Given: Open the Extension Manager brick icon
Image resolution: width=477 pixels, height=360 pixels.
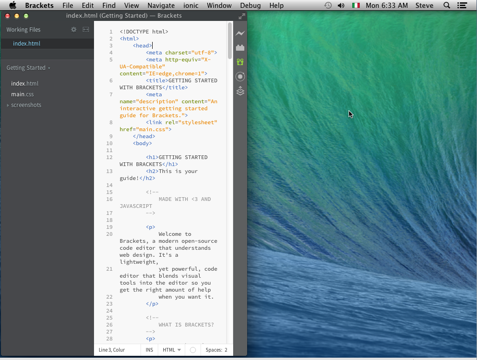Looking at the screenshot, I should [x=240, y=48].
